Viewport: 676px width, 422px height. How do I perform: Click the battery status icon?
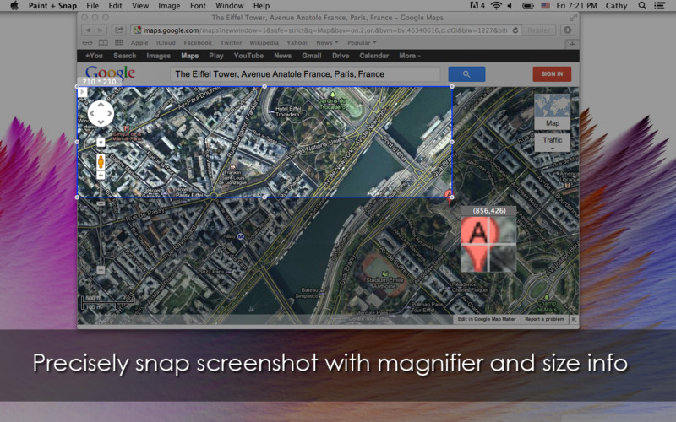pyautogui.click(x=528, y=6)
